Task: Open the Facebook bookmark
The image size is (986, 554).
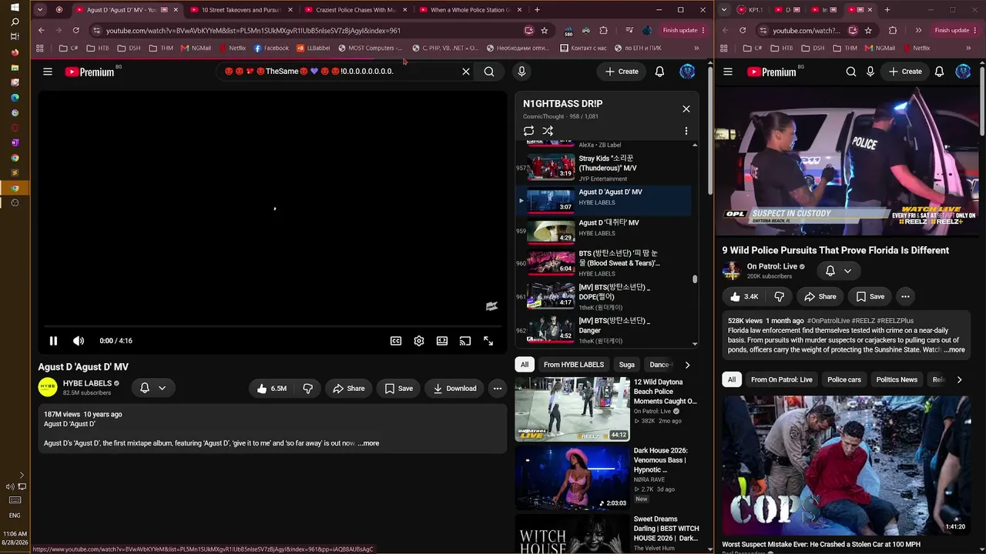Action: coord(270,48)
